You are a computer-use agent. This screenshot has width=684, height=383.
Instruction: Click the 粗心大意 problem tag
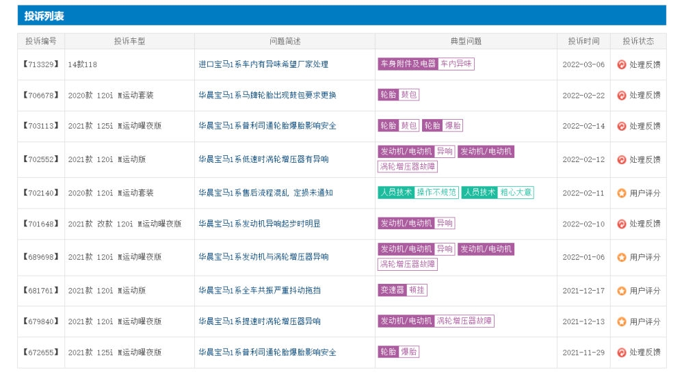(516, 192)
